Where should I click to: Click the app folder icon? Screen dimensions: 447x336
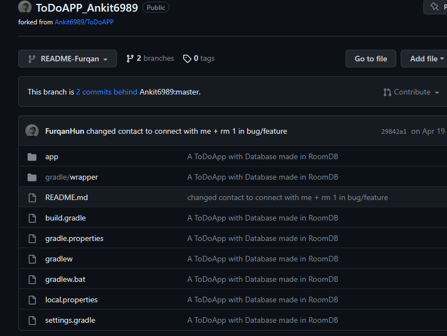click(32, 157)
